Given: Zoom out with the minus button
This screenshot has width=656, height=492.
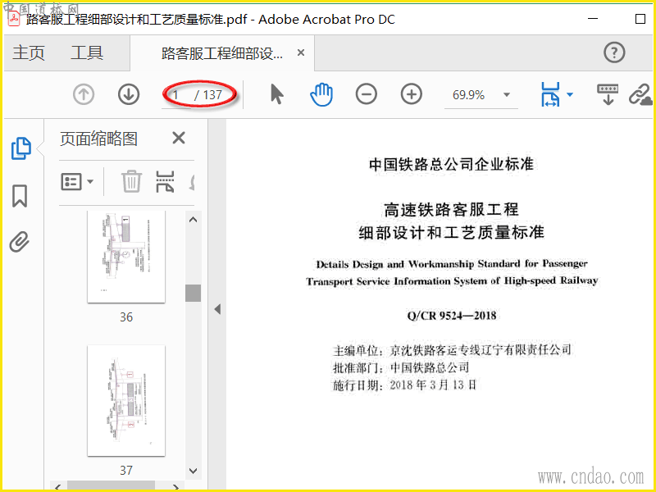Looking at the screenshot, I should pos(366,94).
